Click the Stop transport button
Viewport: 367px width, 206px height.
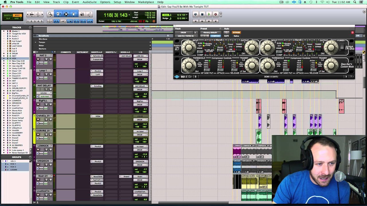pos(202,14)
